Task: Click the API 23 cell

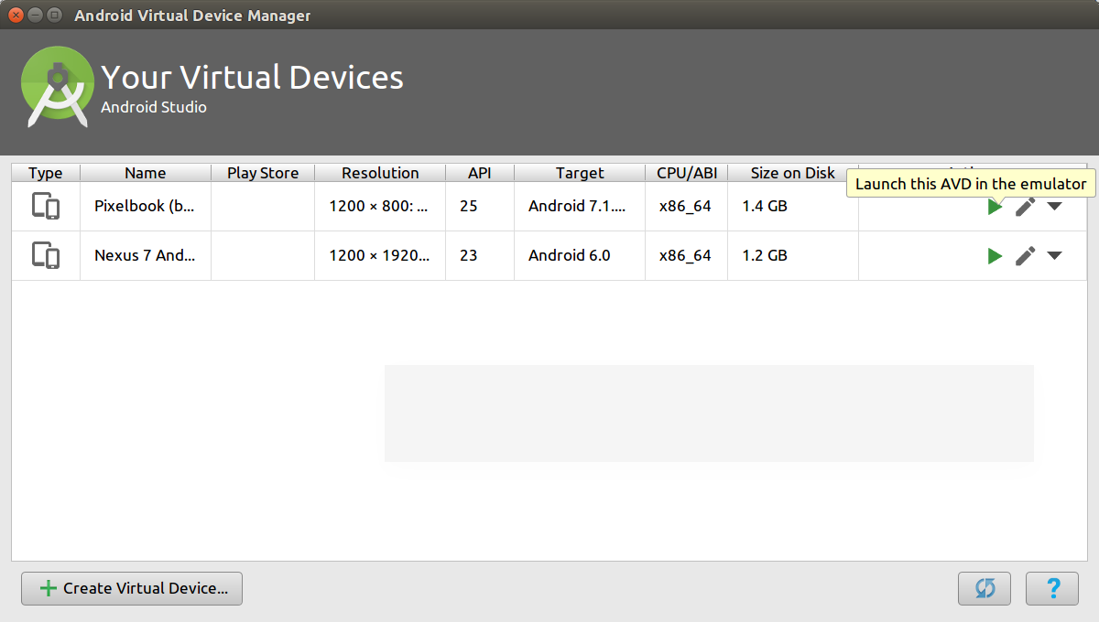Action: click(x=480, y=256)
